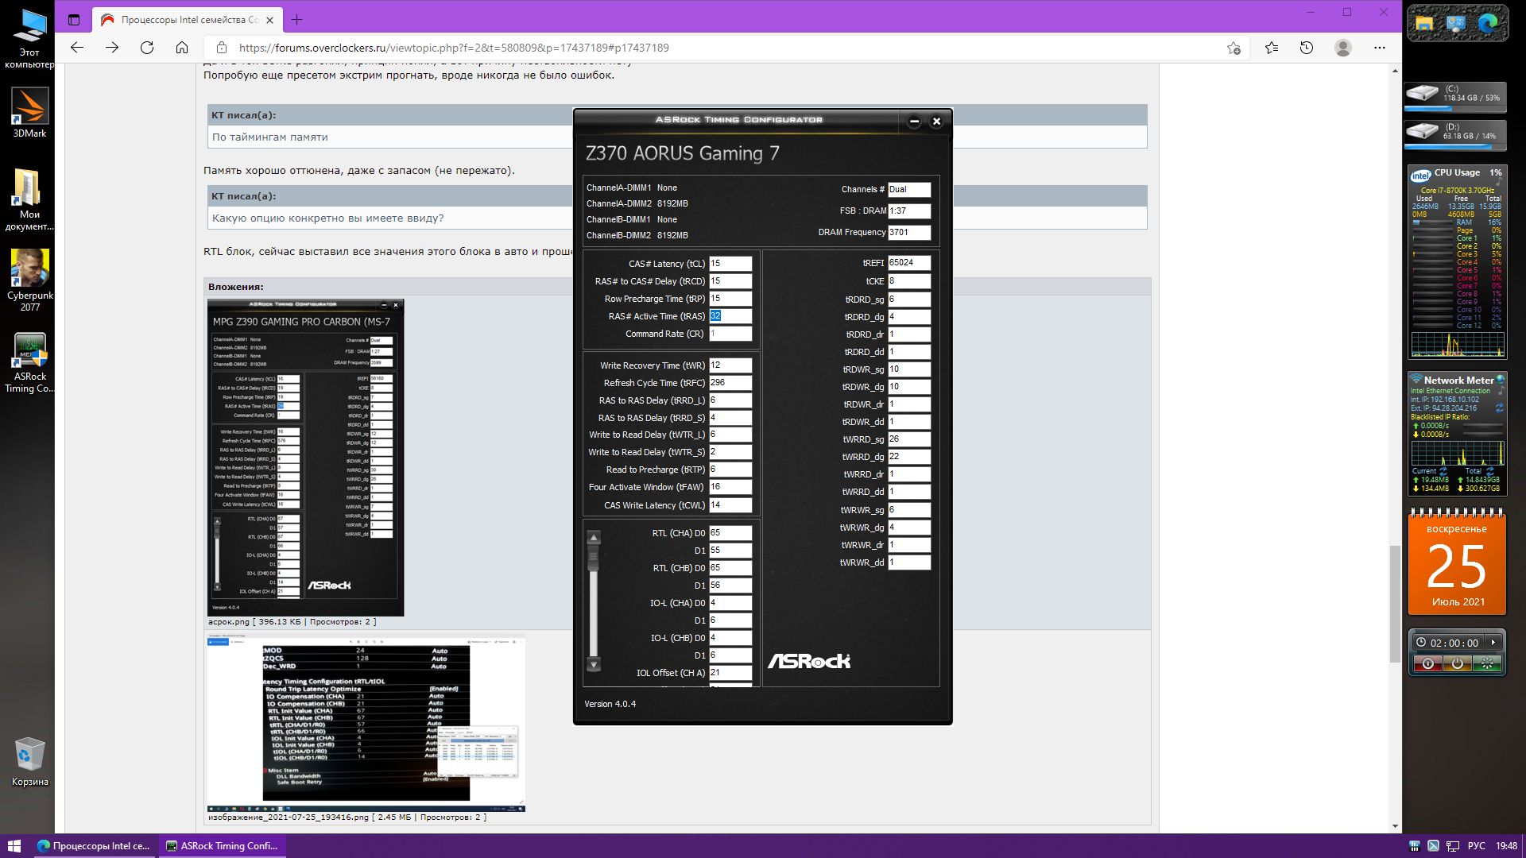Click red shutdown button in timer gadget
This screenshot has height=858, width=1526.
click(1428, 663)
